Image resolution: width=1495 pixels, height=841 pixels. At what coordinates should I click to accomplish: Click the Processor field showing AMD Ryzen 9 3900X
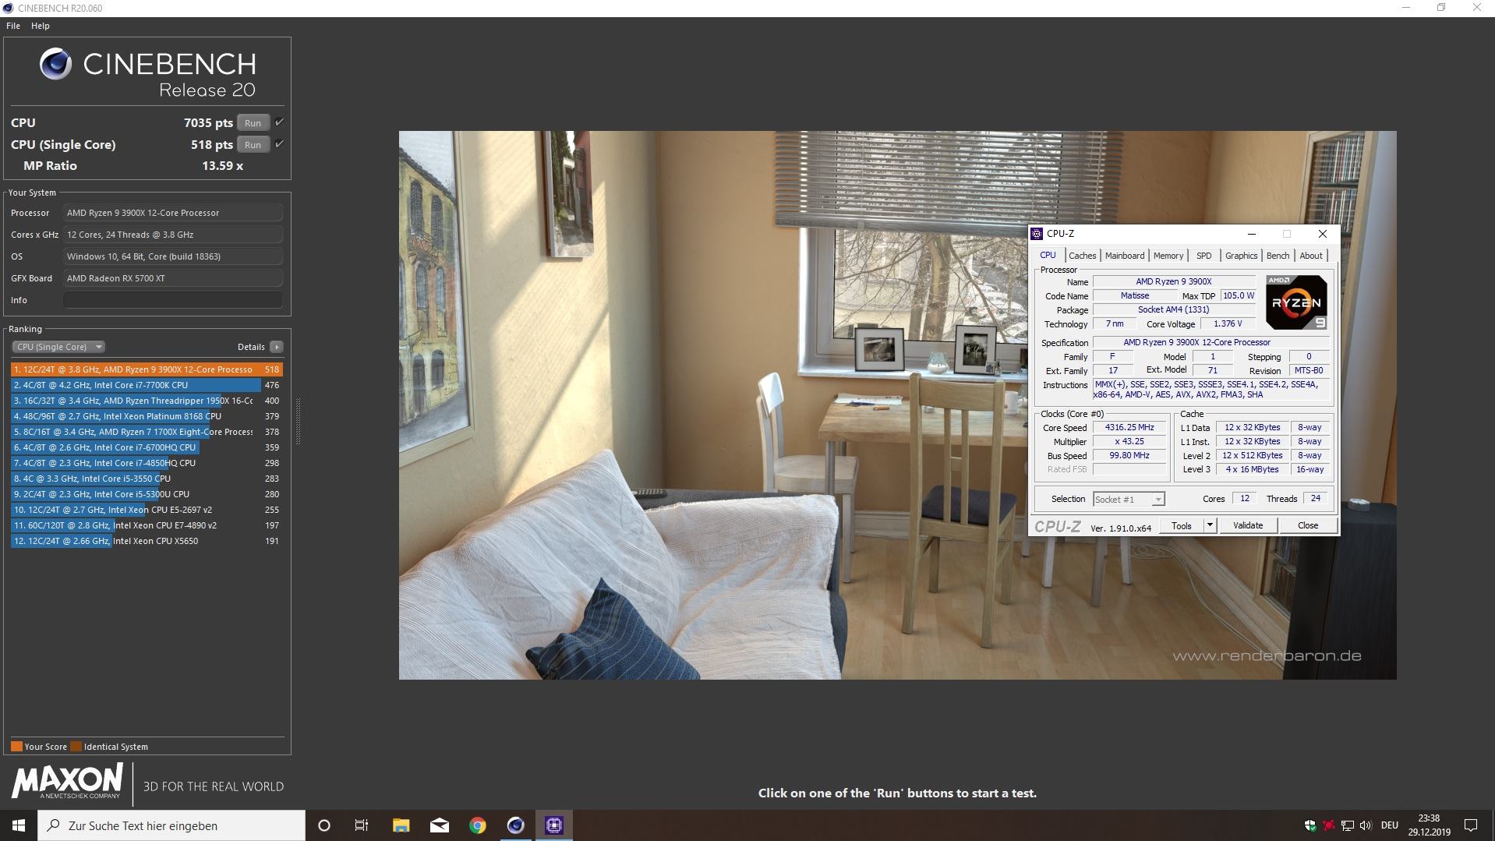(173, 213)
